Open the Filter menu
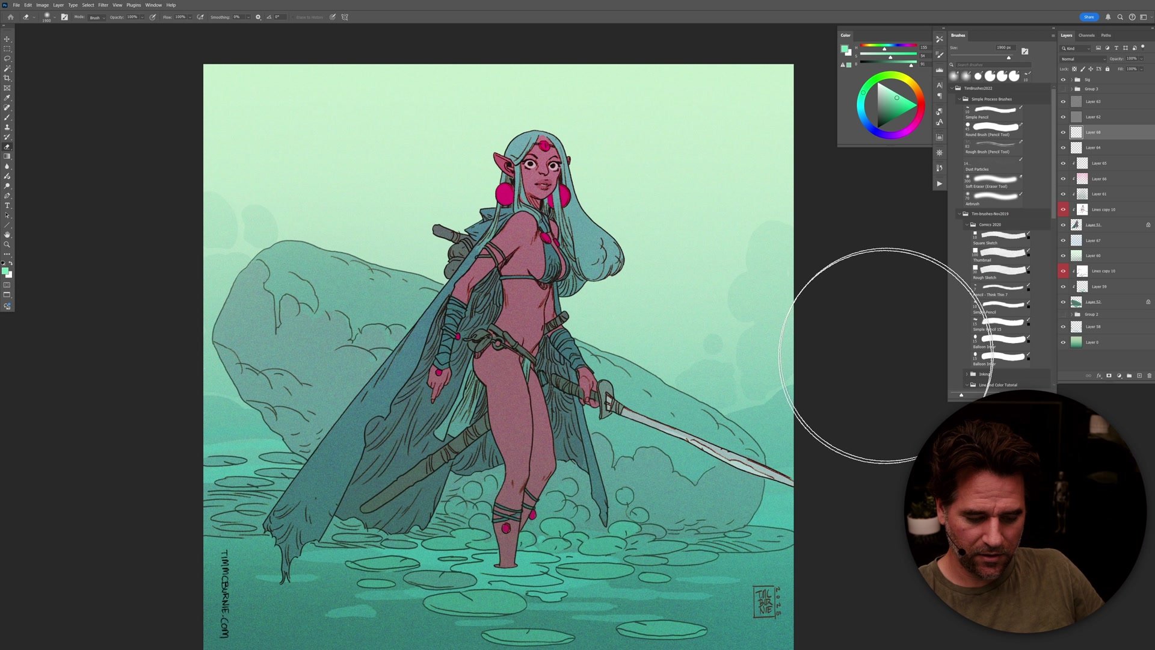This screenshot has width=1155, height=650. point(103,5)
